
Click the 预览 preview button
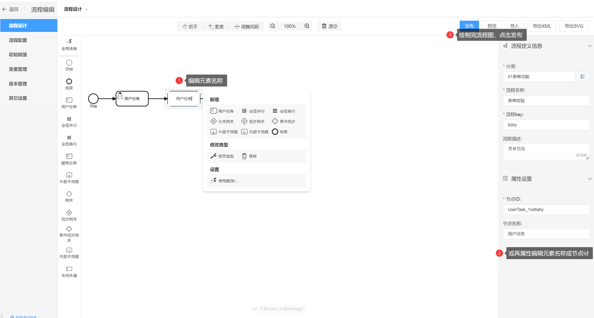pos(492,26)
